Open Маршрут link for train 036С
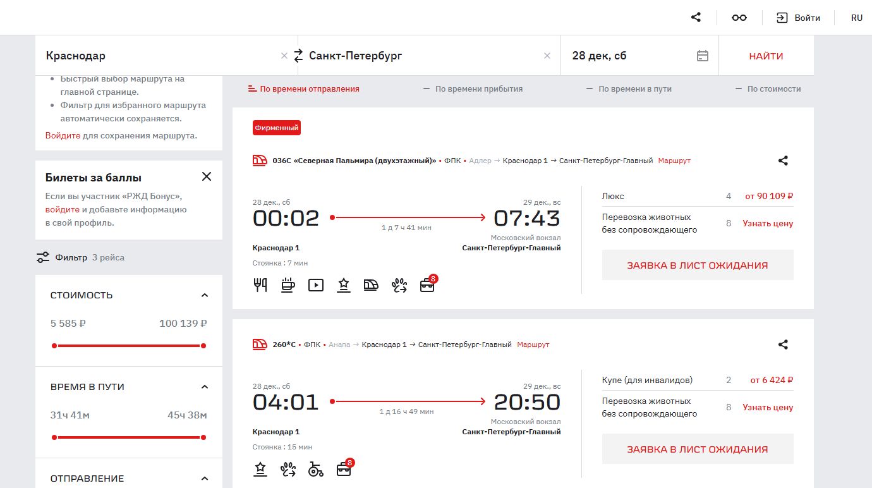The width and height of the screenshot is (872, 488). pyautogui.click(x=674, y=161)
